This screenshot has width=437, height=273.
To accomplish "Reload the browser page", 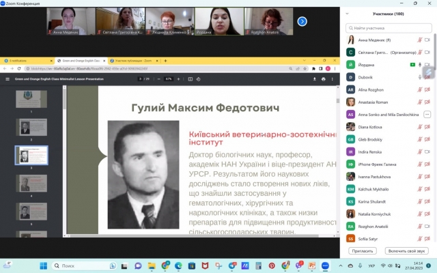I will (19, 68).
